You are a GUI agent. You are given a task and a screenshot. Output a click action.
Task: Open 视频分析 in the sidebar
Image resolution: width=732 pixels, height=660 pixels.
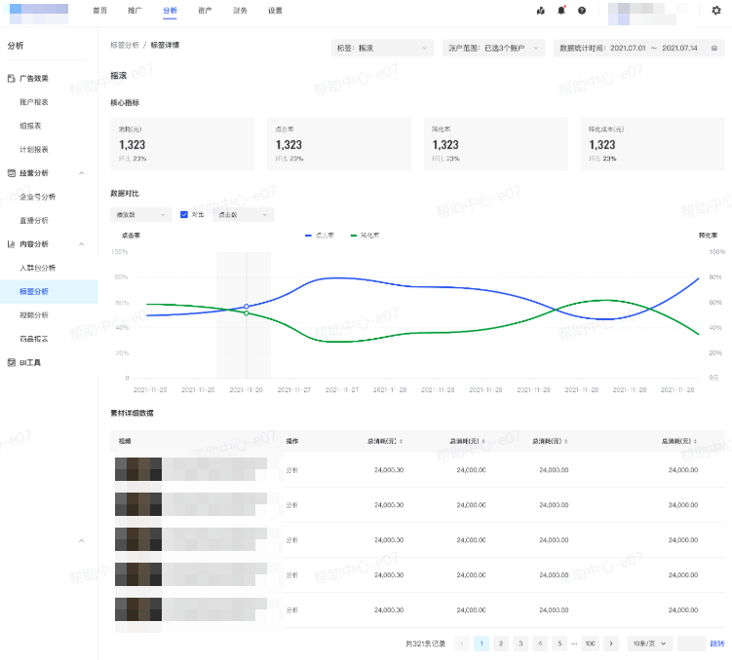[33, 315]
